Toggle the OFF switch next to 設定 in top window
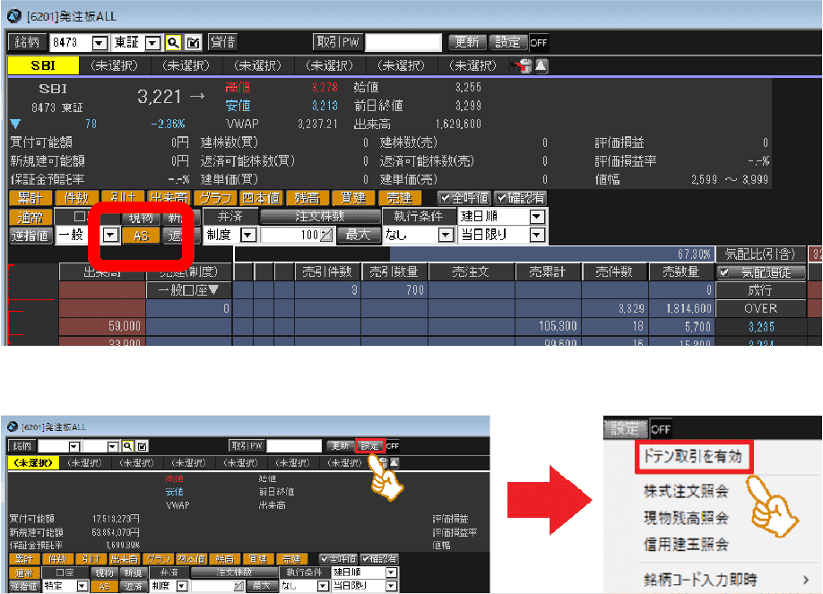Screen dimensions: 823x594 tap(539, 42)
